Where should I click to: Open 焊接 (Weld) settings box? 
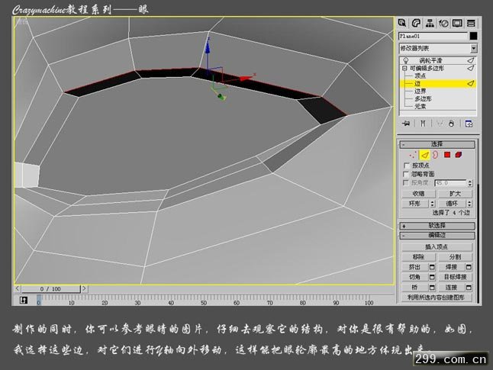469,267
